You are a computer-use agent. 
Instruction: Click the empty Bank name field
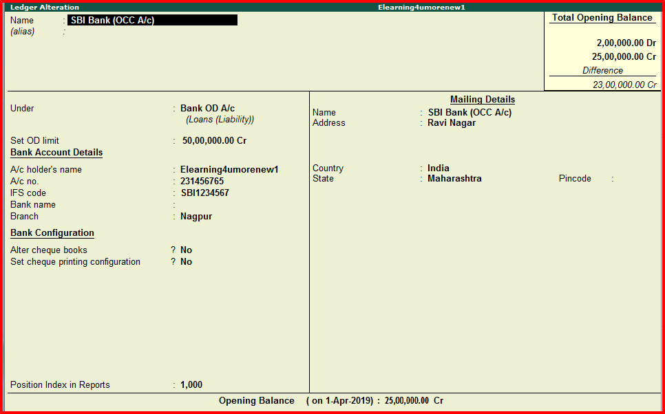207,204
